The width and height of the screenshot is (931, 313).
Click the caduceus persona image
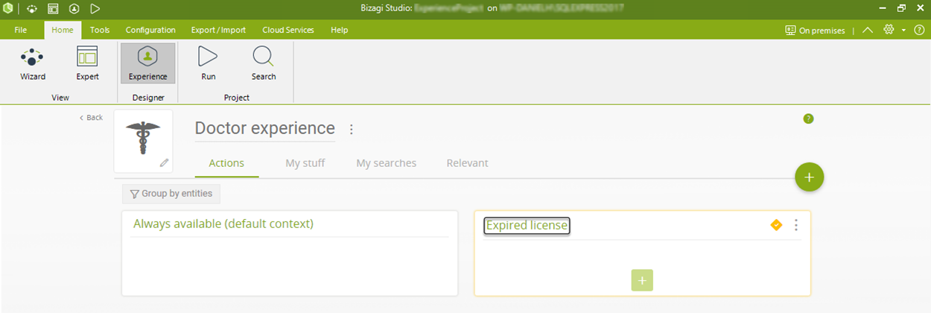143,138
